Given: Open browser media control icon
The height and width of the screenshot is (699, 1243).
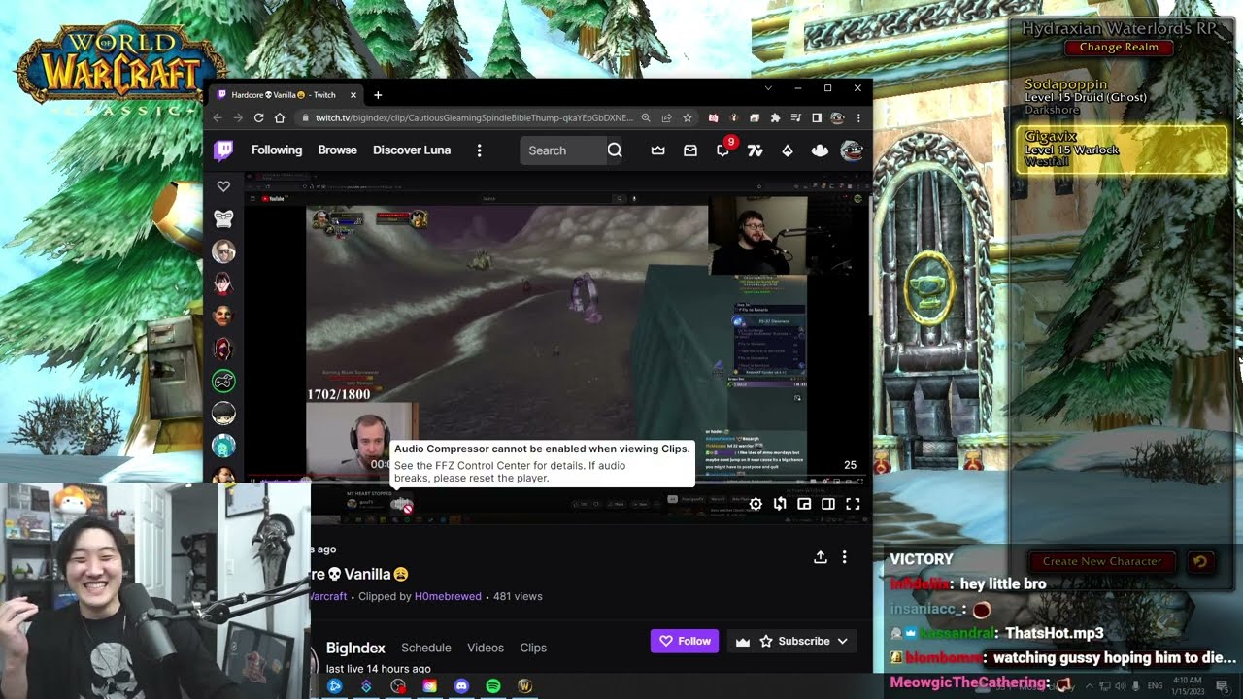Looking at the screenshot, I should pyautogui.click(x=795, y=117).
